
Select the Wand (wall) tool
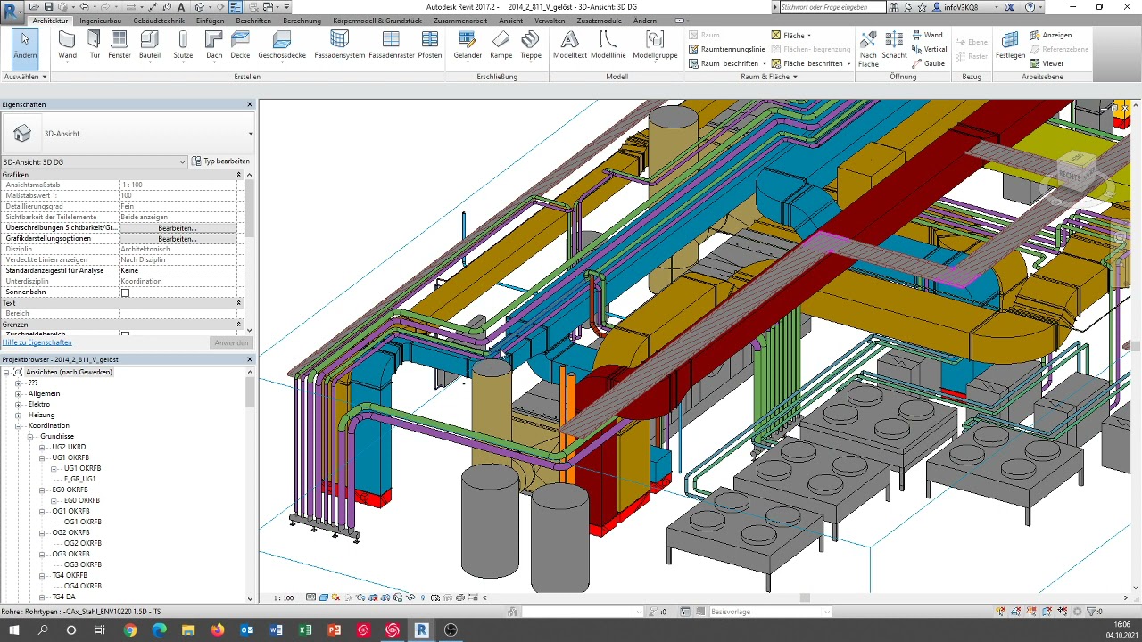[x=67, y=45]
